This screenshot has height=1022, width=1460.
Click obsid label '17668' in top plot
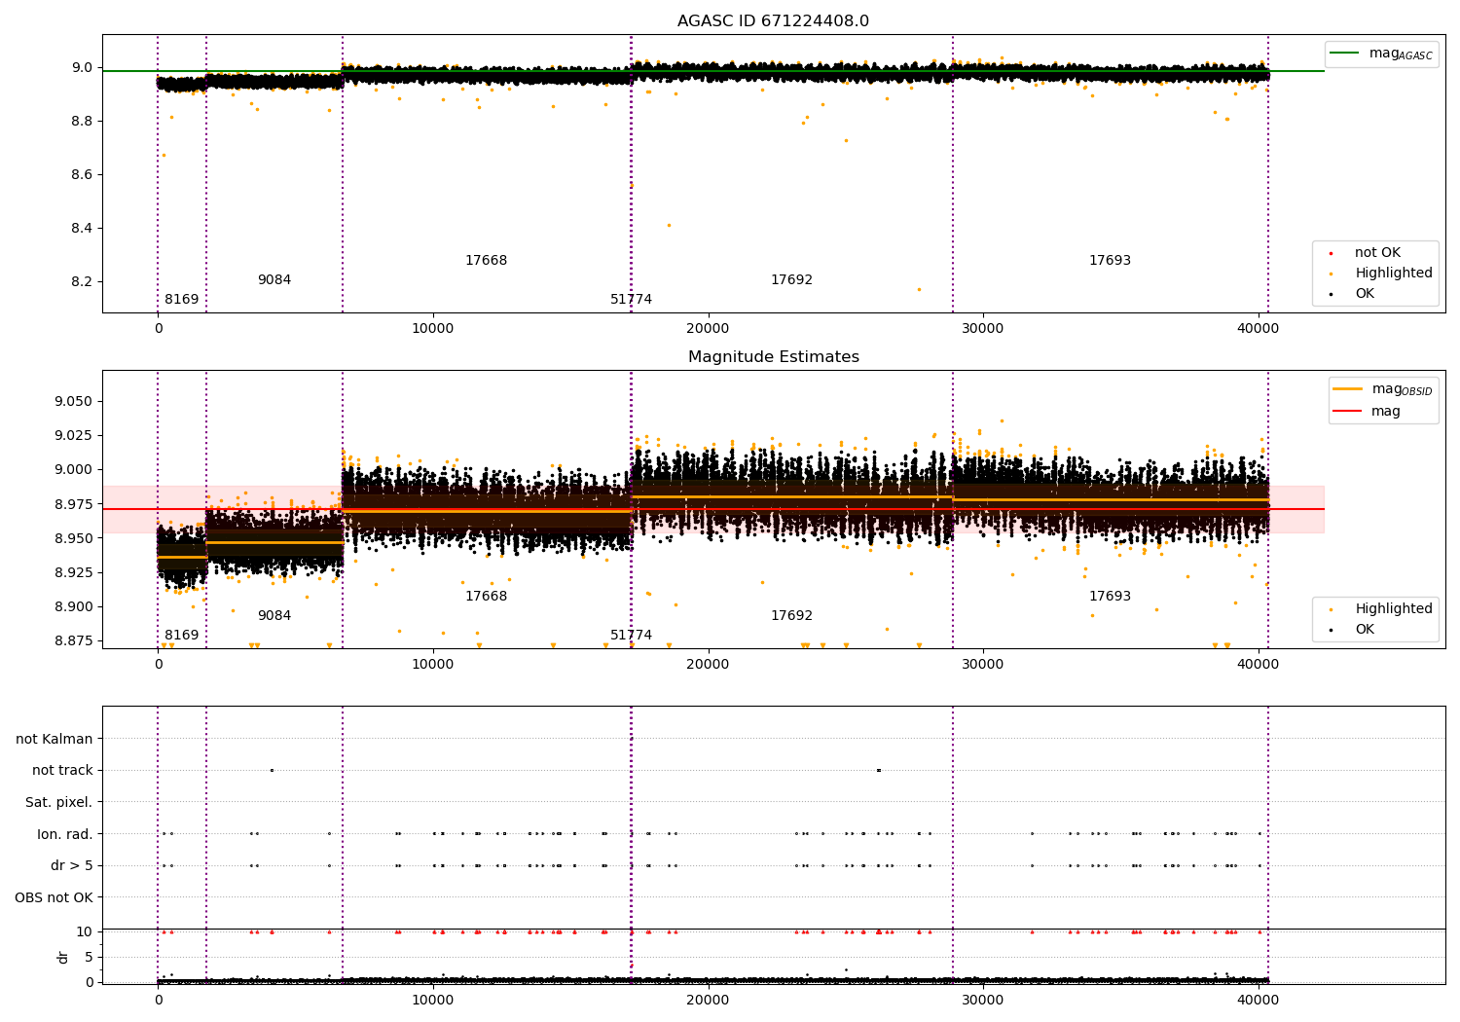pyautogui.click(x=486, y=261)
